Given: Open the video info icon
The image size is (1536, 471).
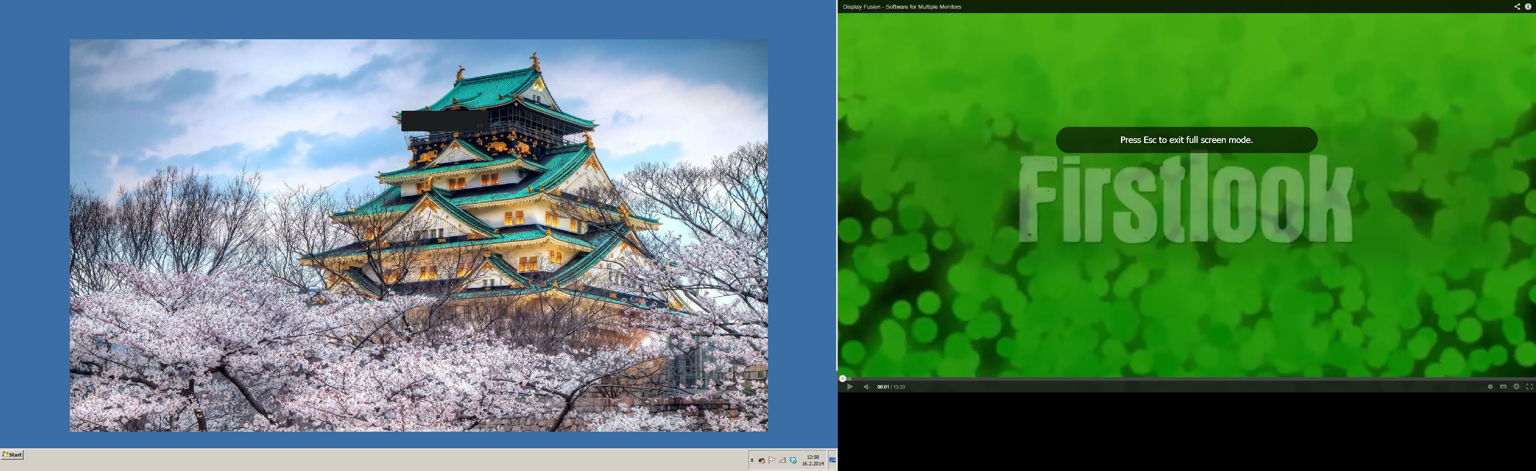Looking at the screenshot, I should point(1528,7).
